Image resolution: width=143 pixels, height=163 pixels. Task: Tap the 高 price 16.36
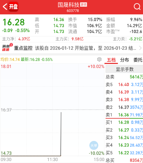click(x=59, y=19)
